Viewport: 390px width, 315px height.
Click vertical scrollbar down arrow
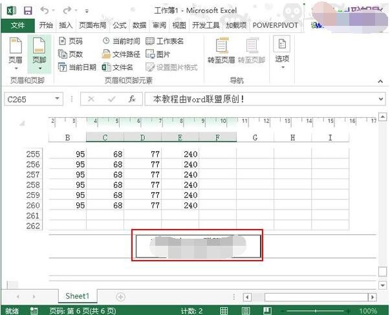pyautogui.click(x=382, y=285)
